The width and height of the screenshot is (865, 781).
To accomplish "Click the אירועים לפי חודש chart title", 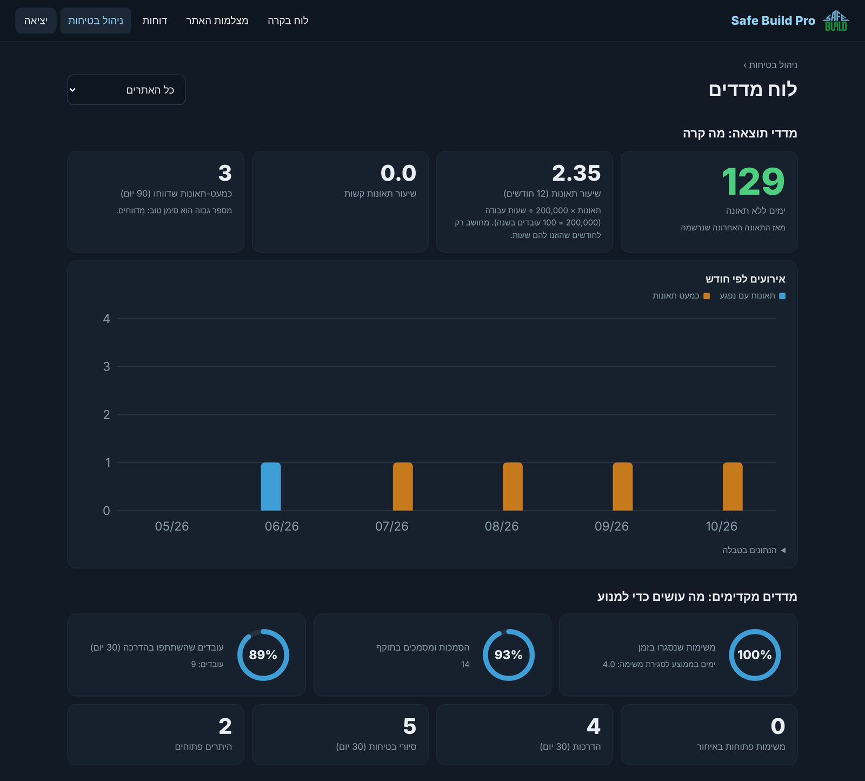I will click(746, 279).
